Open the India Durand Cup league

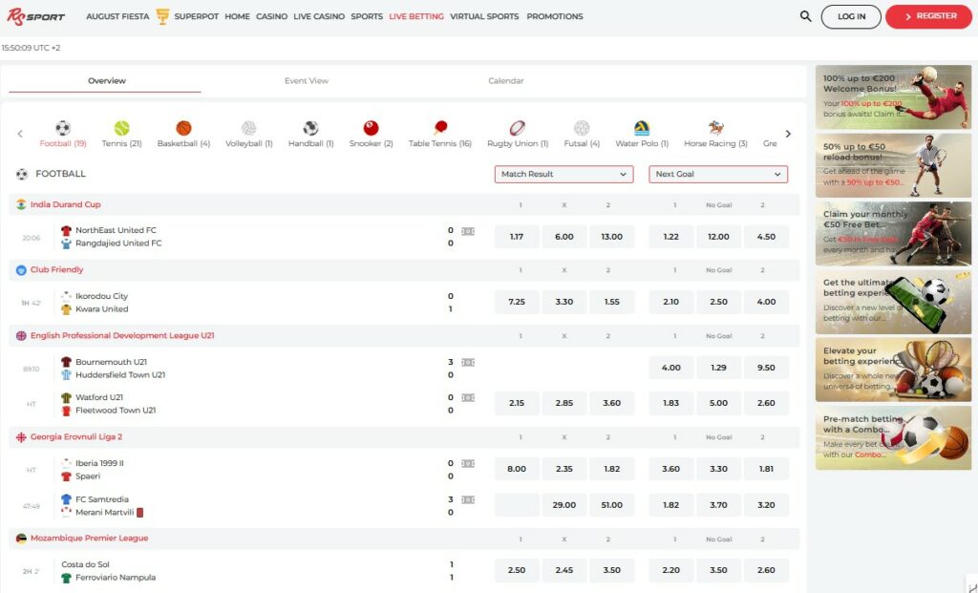coord(66,204)
